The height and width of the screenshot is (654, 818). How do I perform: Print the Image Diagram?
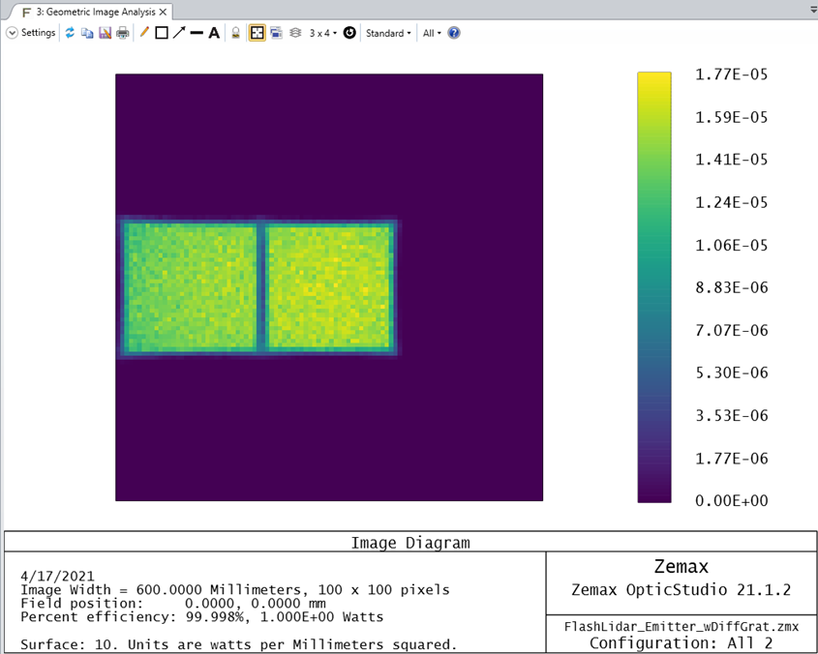[122, 32]
